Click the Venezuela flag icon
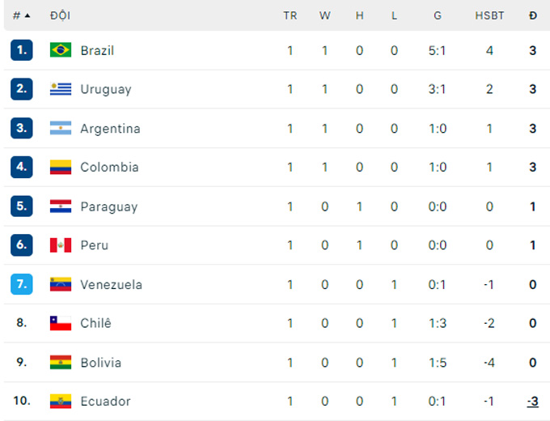550x421 pixels. [x=61, y=284]
